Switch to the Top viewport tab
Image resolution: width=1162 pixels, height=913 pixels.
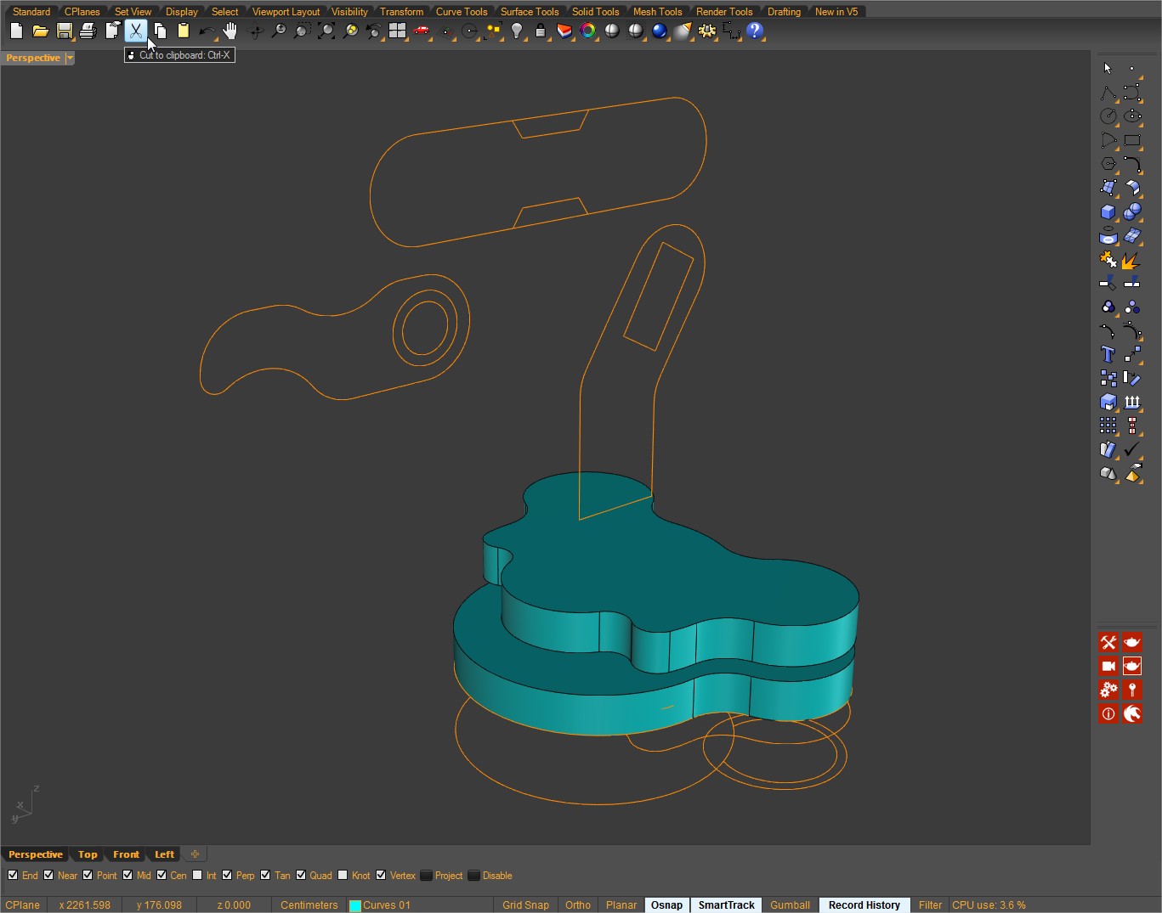click(x=88, y=854)
